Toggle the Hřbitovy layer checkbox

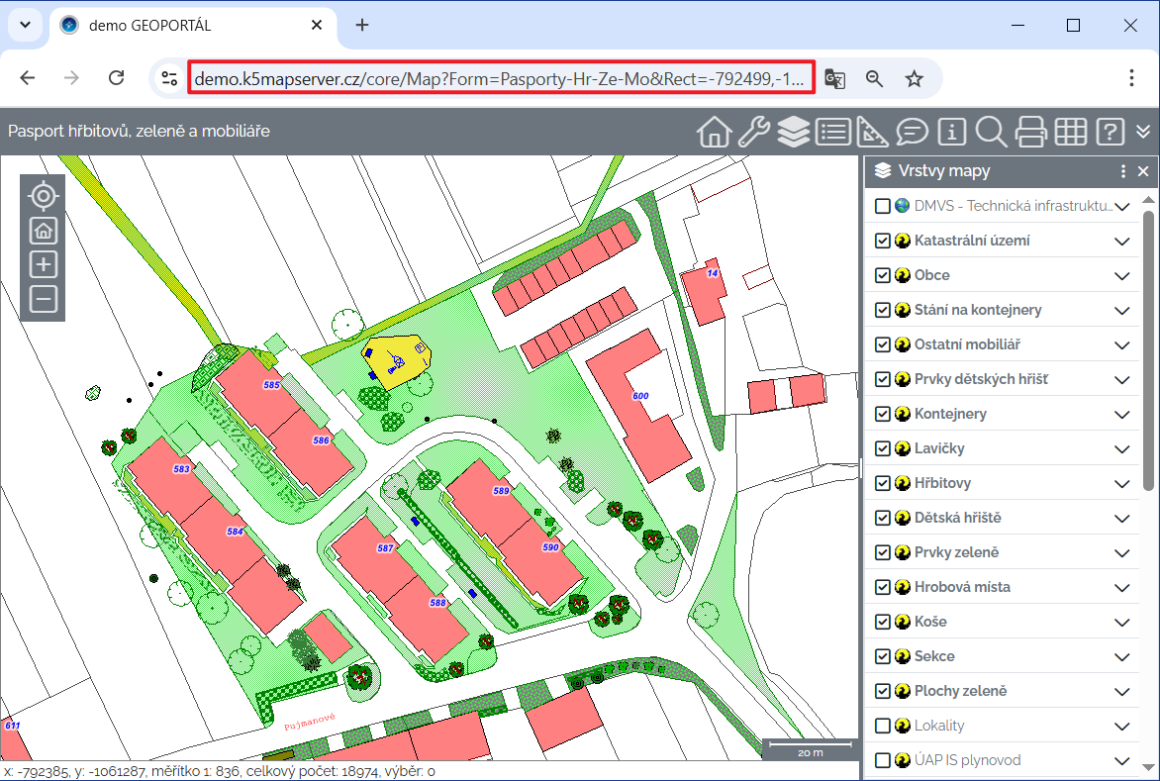[883, 483]
